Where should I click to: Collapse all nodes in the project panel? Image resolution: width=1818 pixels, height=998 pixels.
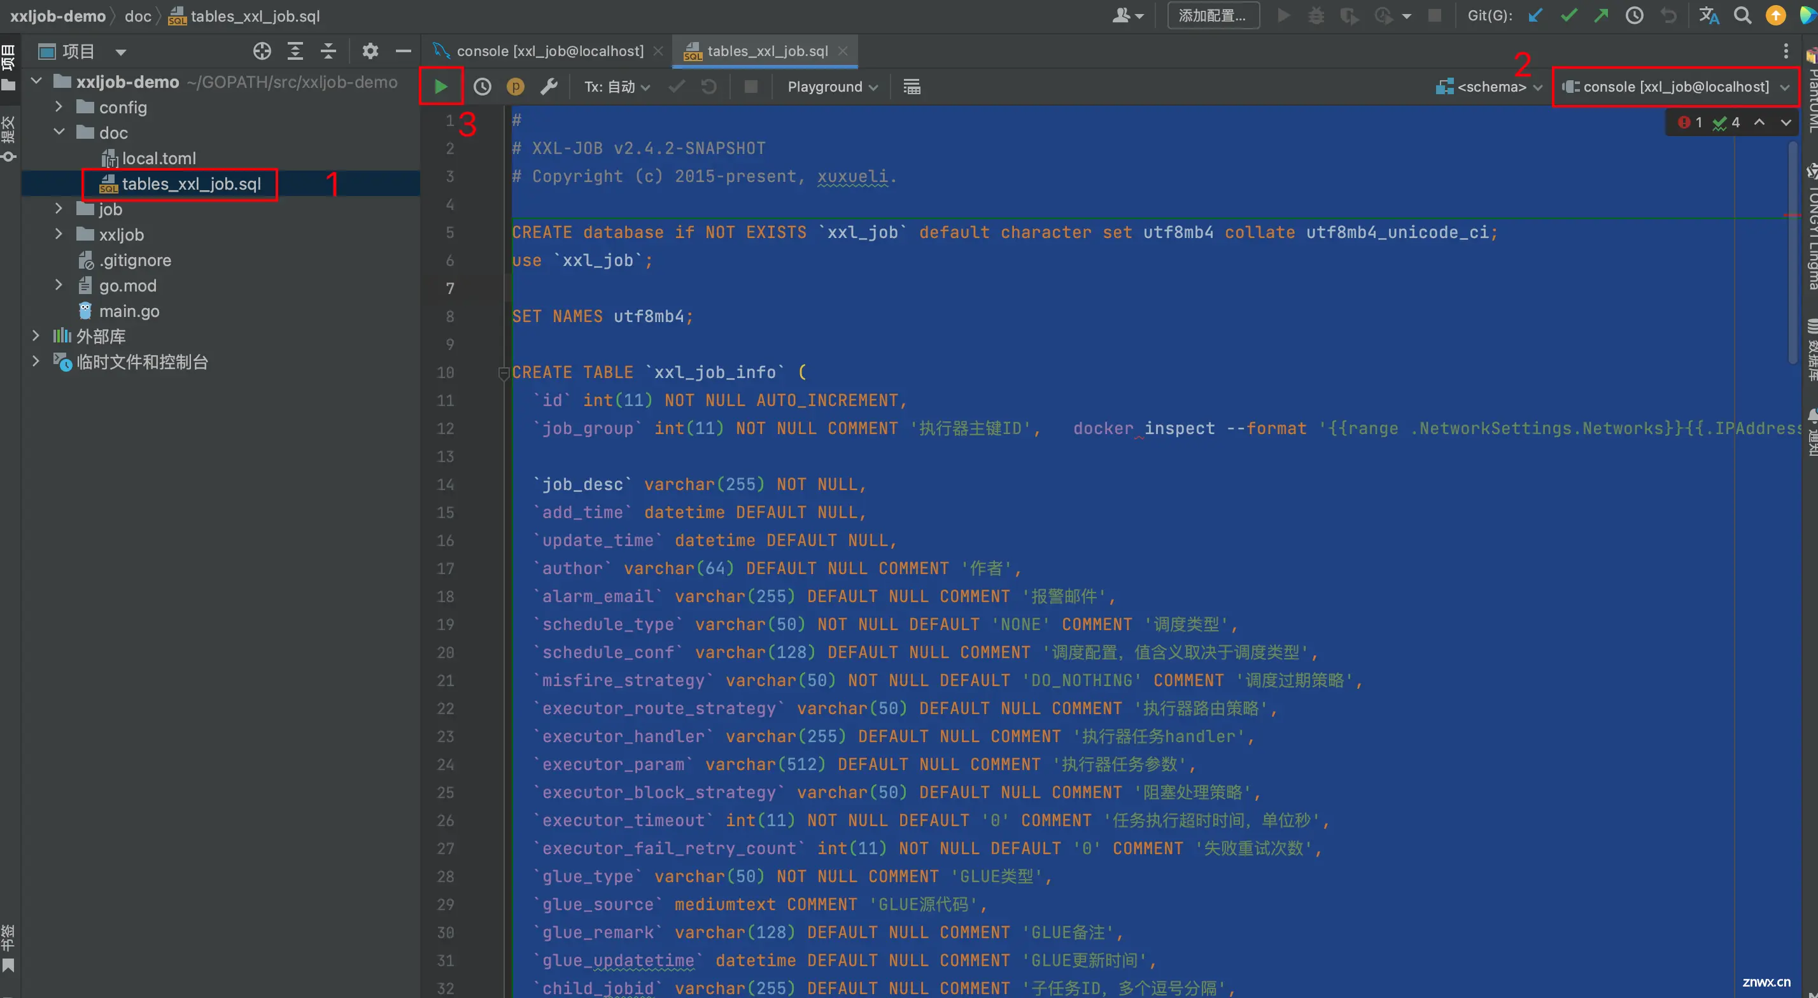click(328, 51)
